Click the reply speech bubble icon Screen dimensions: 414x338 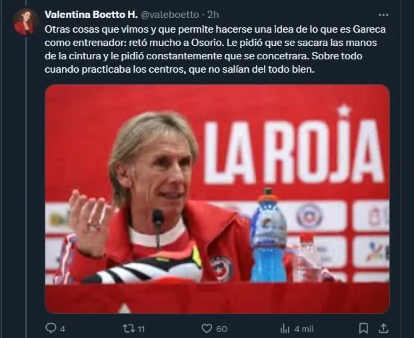[x=51, y=328]
